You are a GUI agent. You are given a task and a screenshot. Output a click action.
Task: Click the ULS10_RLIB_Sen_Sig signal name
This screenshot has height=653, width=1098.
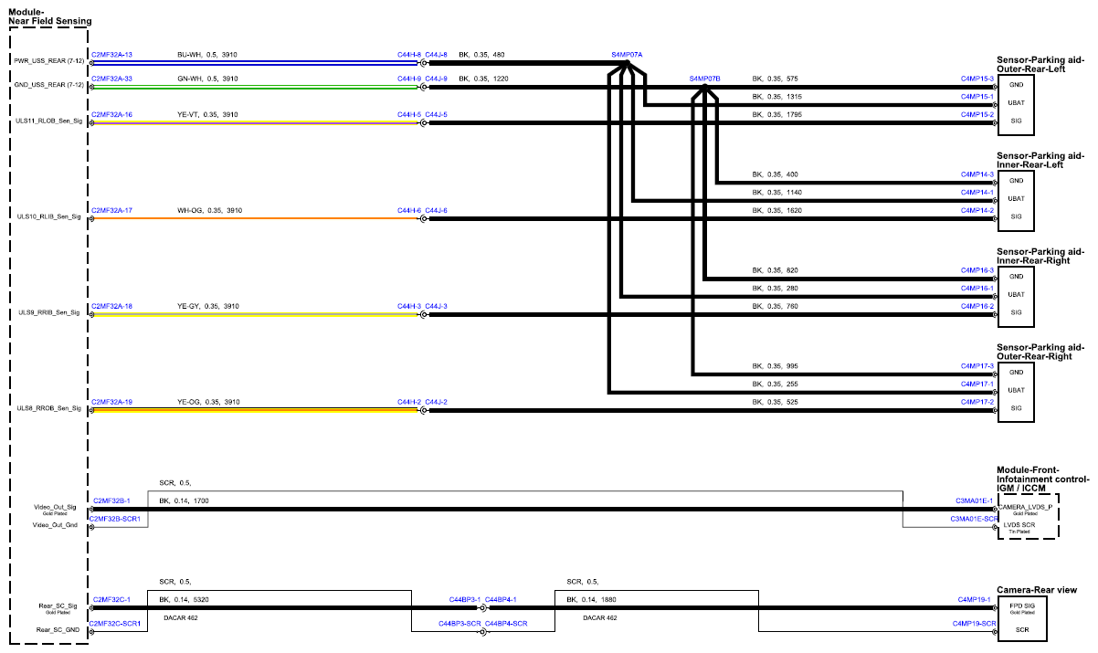(x=48, y=217)
